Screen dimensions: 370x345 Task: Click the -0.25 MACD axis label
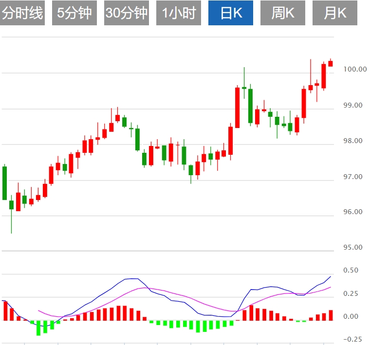coord(352,339)
